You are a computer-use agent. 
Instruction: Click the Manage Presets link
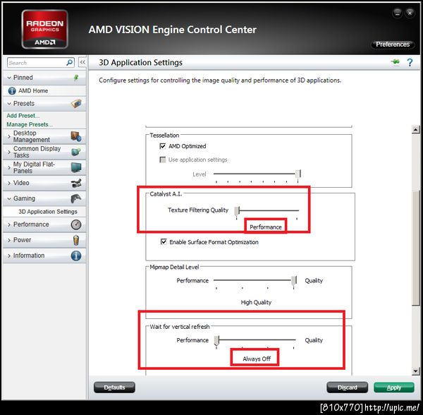point(30,124)
